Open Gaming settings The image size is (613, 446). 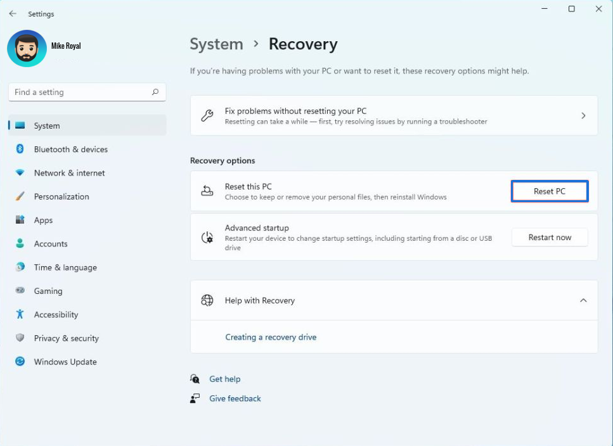(x=87, y=291)
